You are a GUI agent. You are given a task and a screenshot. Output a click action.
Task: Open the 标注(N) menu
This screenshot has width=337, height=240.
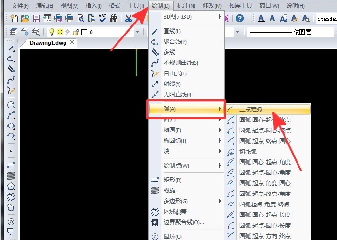click(x=186, y=5)
